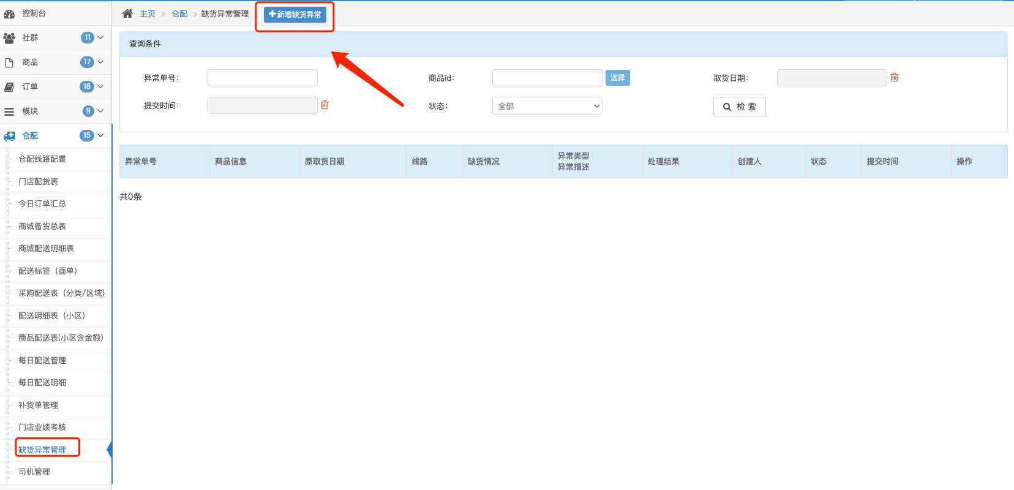This screenshot has height=490, width=1014.
Task: Click the 社群 group icon
Action: point(9,38)
